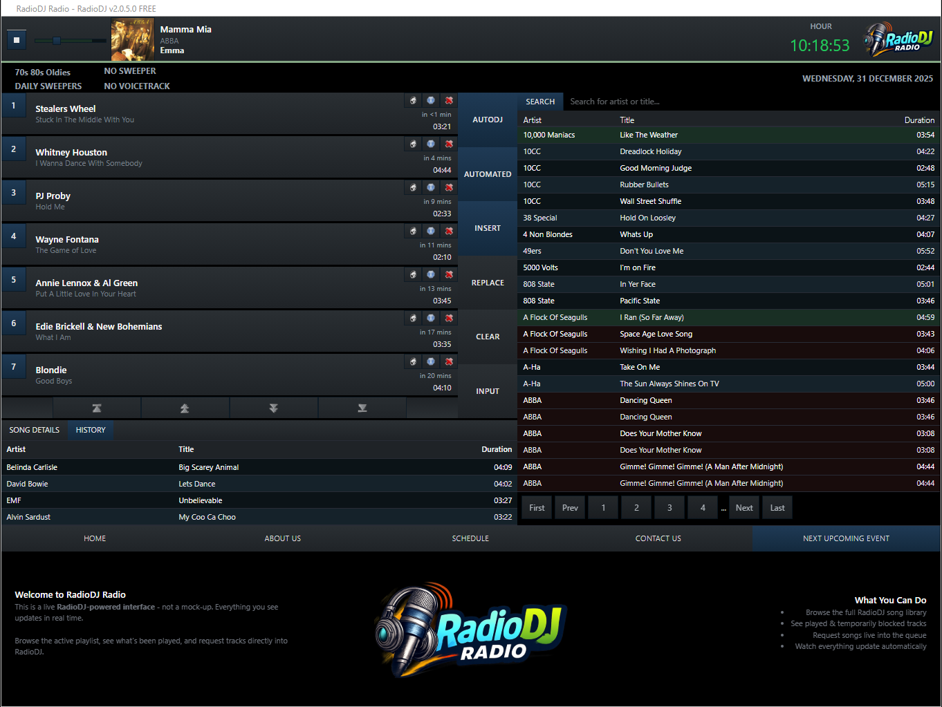Remove Blondie's Good Boys with the red X icon
Image resolution: width=942 pixels, height=707 pixels.
(449, 361)
